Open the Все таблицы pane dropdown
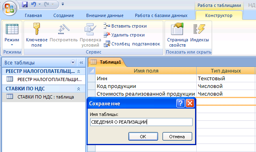The image size is (256, 152). click(73, 62)
